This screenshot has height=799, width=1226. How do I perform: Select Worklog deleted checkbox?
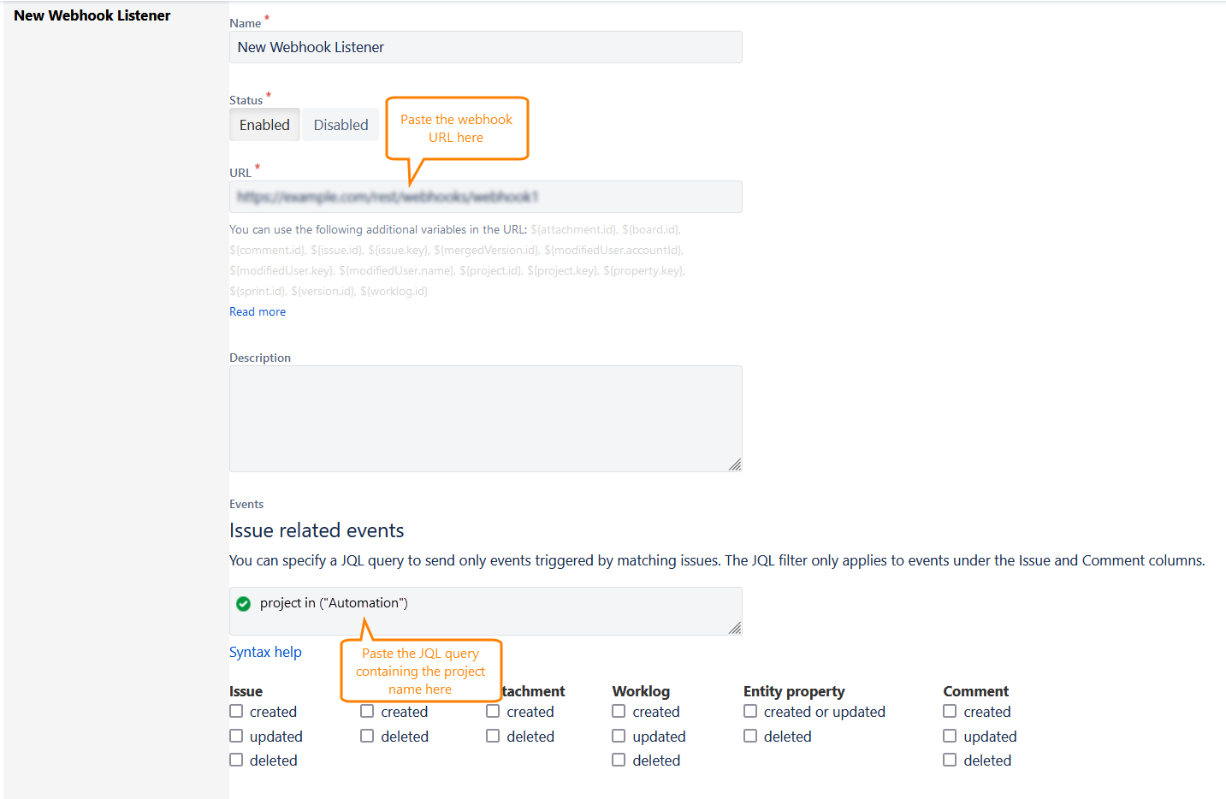619,761
